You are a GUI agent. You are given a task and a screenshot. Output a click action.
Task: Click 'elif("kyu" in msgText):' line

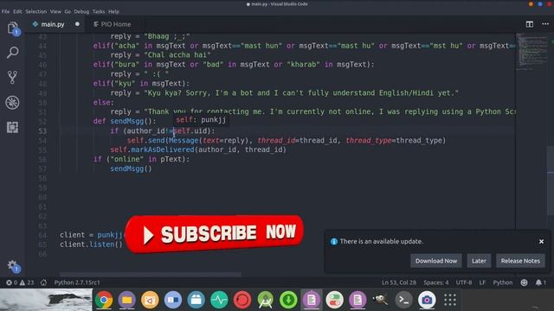click(x=141, y=84)
